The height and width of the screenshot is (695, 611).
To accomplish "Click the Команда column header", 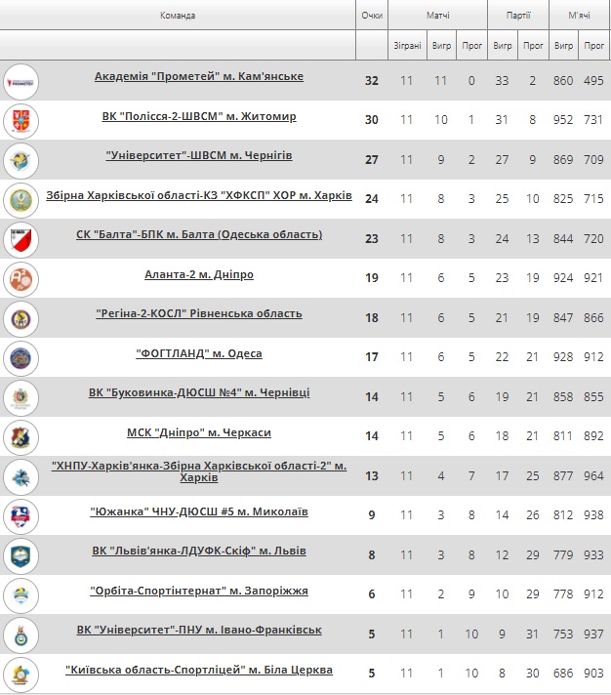I will (178, 15).
